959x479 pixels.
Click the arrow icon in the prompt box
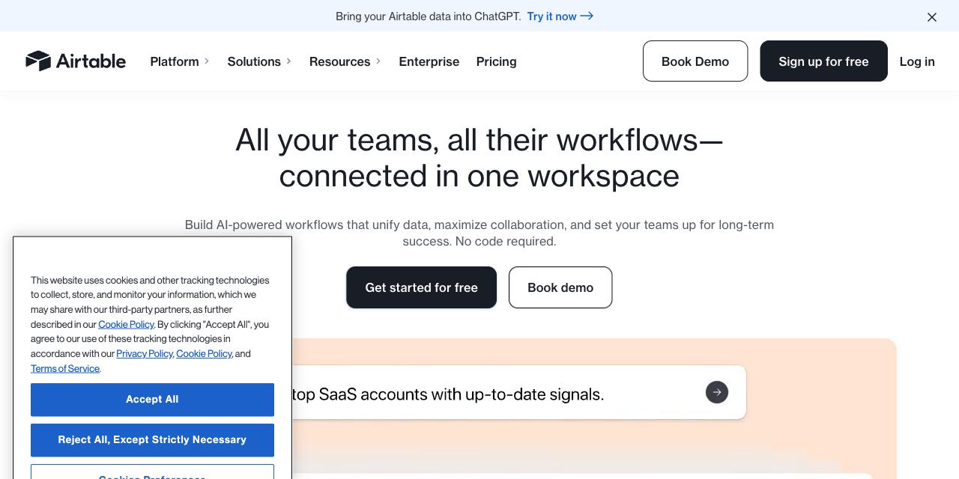coord(716,392)
